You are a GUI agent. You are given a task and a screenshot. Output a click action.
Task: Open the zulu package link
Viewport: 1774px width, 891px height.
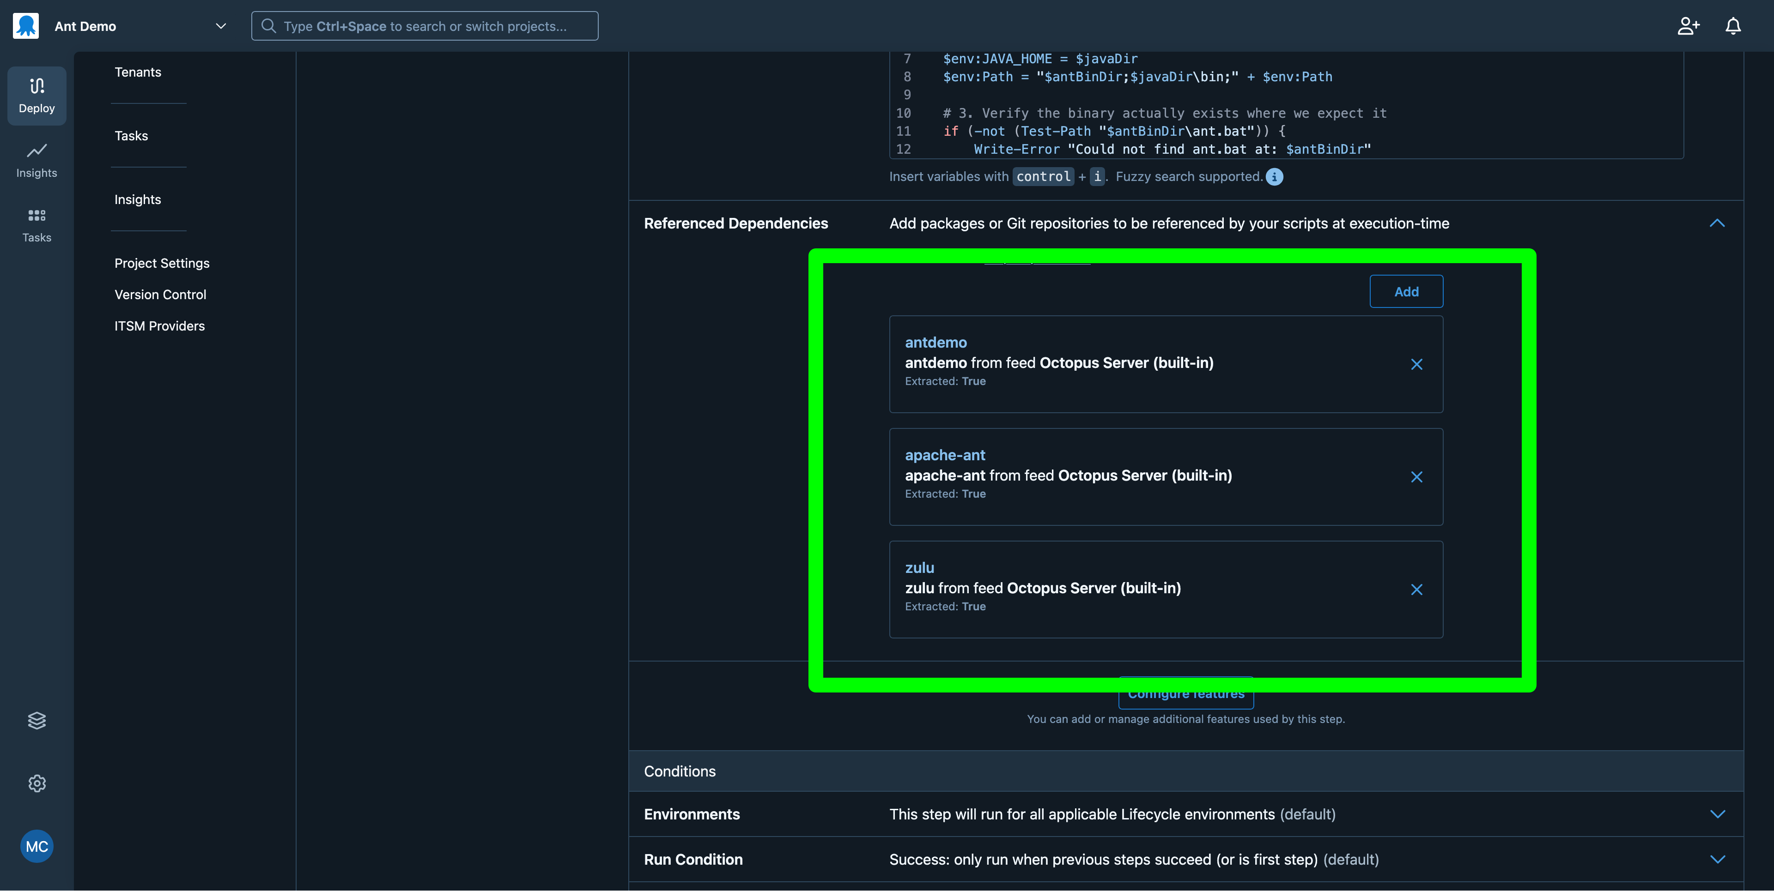(919, 568)
